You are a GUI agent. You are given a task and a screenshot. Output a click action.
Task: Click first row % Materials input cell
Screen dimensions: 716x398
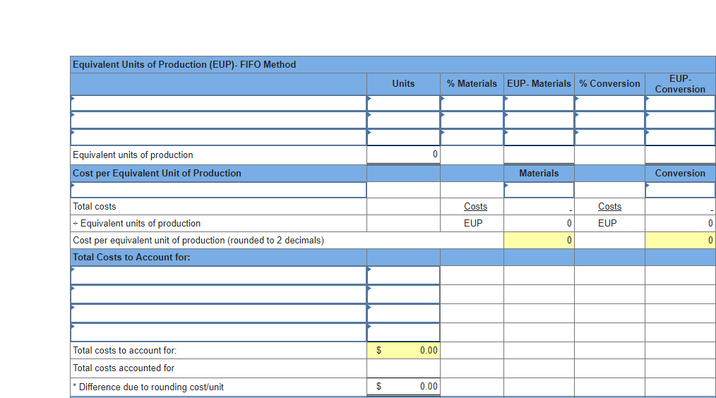(472, 103)
